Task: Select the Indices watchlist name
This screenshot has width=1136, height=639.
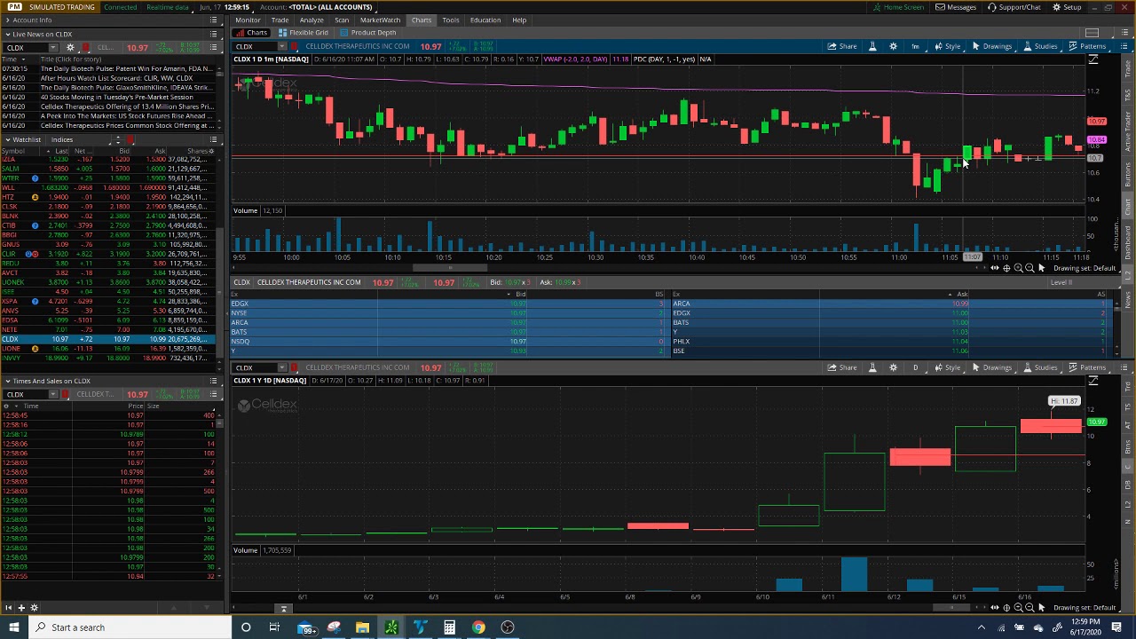Action: (62, 139)
